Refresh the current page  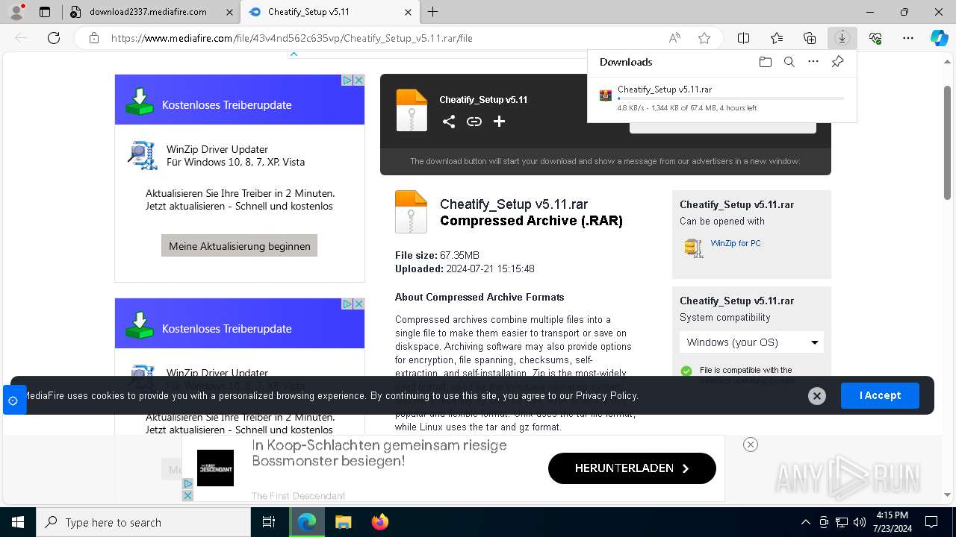(54, 38)
